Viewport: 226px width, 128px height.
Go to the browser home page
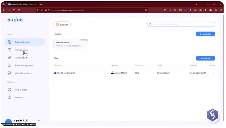click(x=19, y=10)
